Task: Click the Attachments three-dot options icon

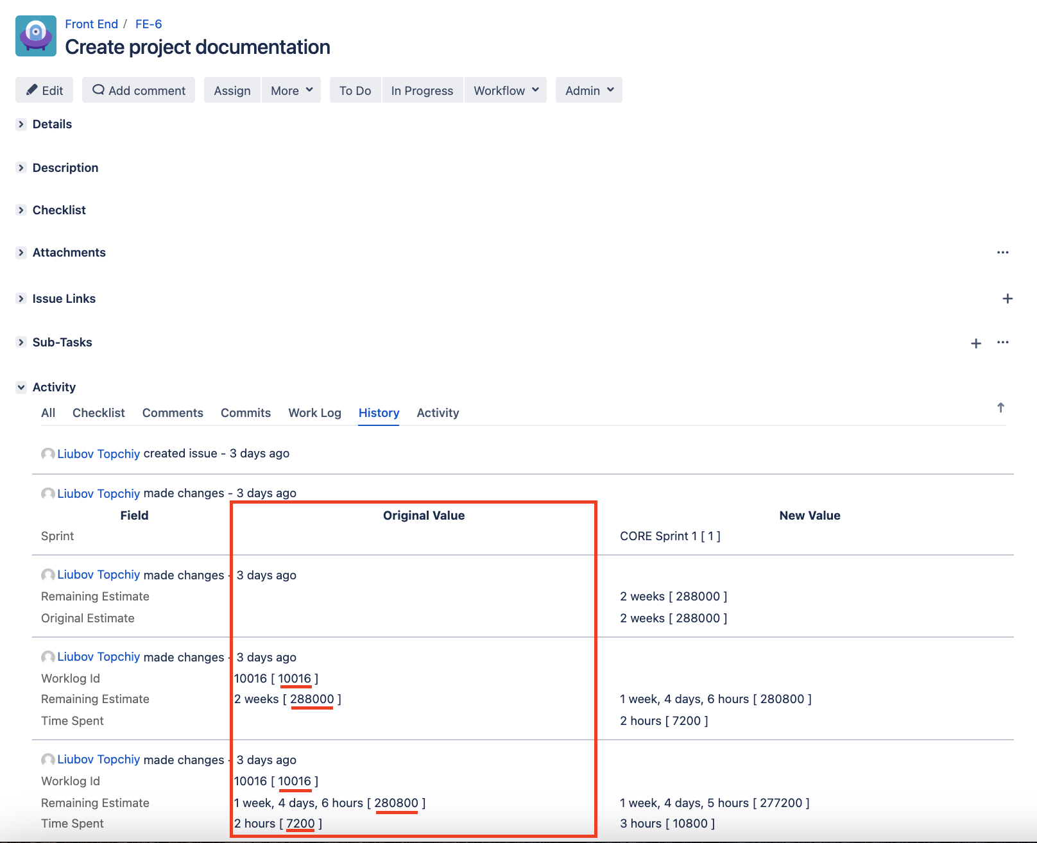Action: pos(1002,253)
